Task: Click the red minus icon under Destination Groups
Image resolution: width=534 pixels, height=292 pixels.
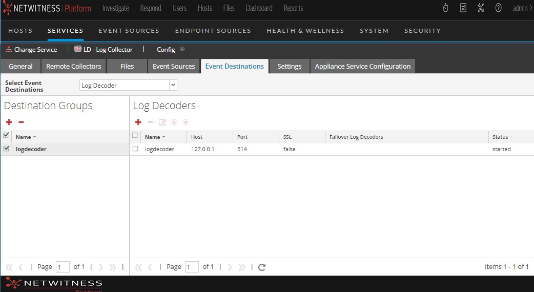Action: click(x=21, y=122)
